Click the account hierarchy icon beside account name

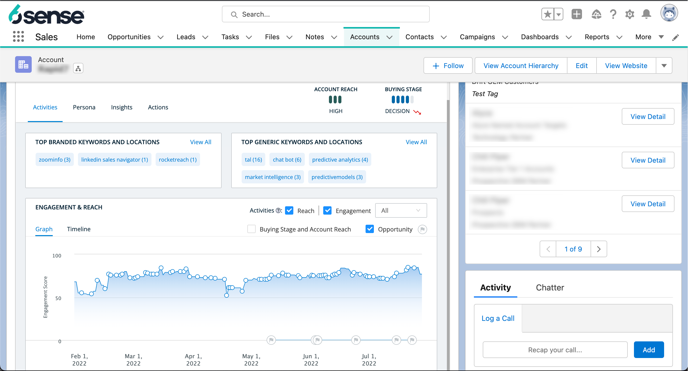point(78,68)
